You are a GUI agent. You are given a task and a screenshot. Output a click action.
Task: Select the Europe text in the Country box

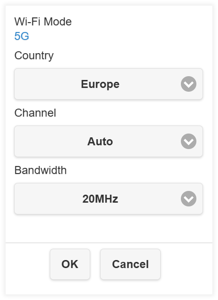100,84
